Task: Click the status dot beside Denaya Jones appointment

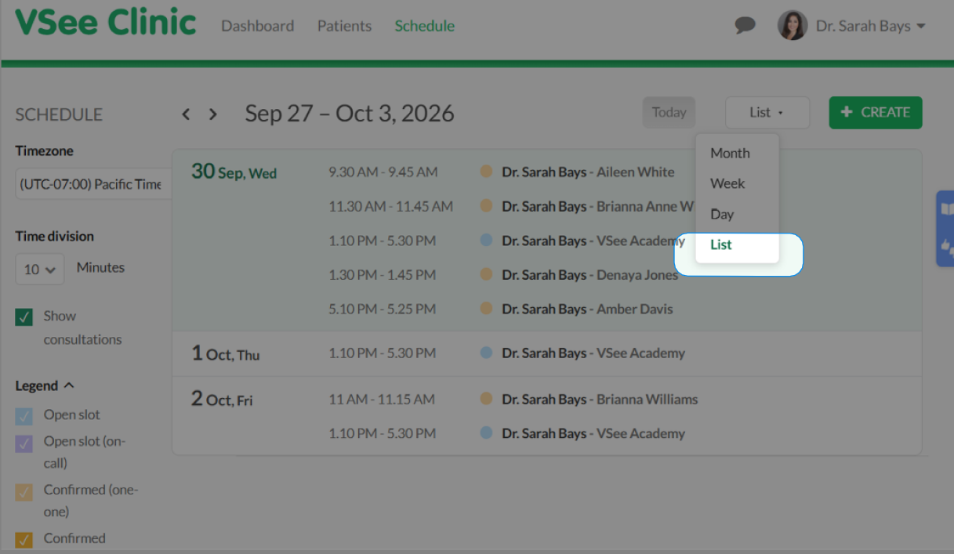Action: coord(486,274)
